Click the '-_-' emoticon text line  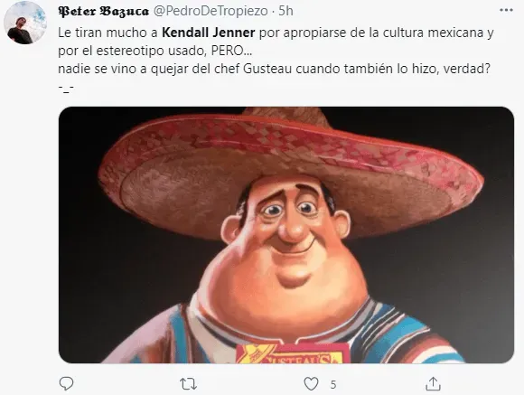[66, 87]
